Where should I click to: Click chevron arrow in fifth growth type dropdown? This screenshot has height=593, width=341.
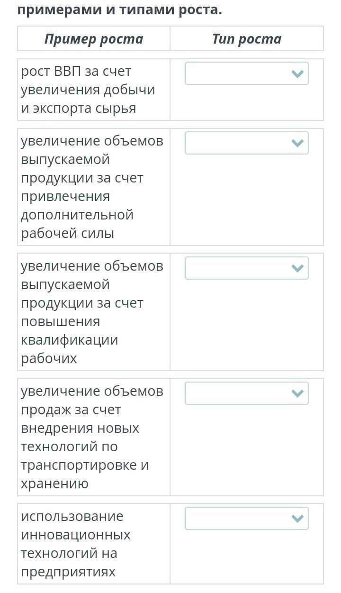point(297,519)
